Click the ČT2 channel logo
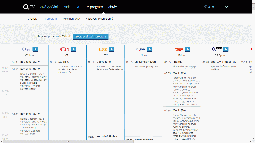 (x=103, y=49)
